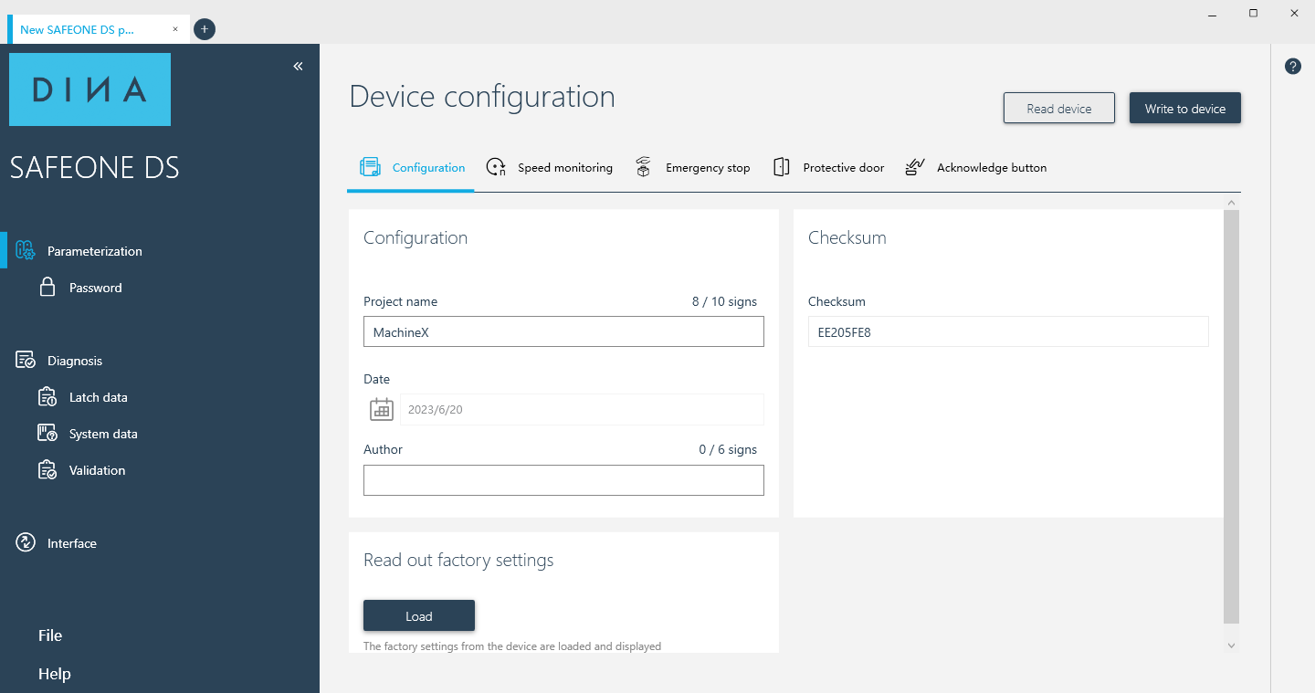Viewport: 1315px width, 693px height.
Task: Click the Project name input field
Action: 563,331
